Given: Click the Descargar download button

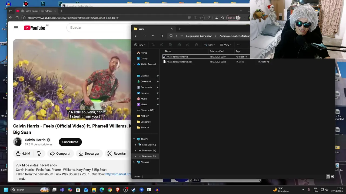Looking at the screenshot, I should pos(89,154).
